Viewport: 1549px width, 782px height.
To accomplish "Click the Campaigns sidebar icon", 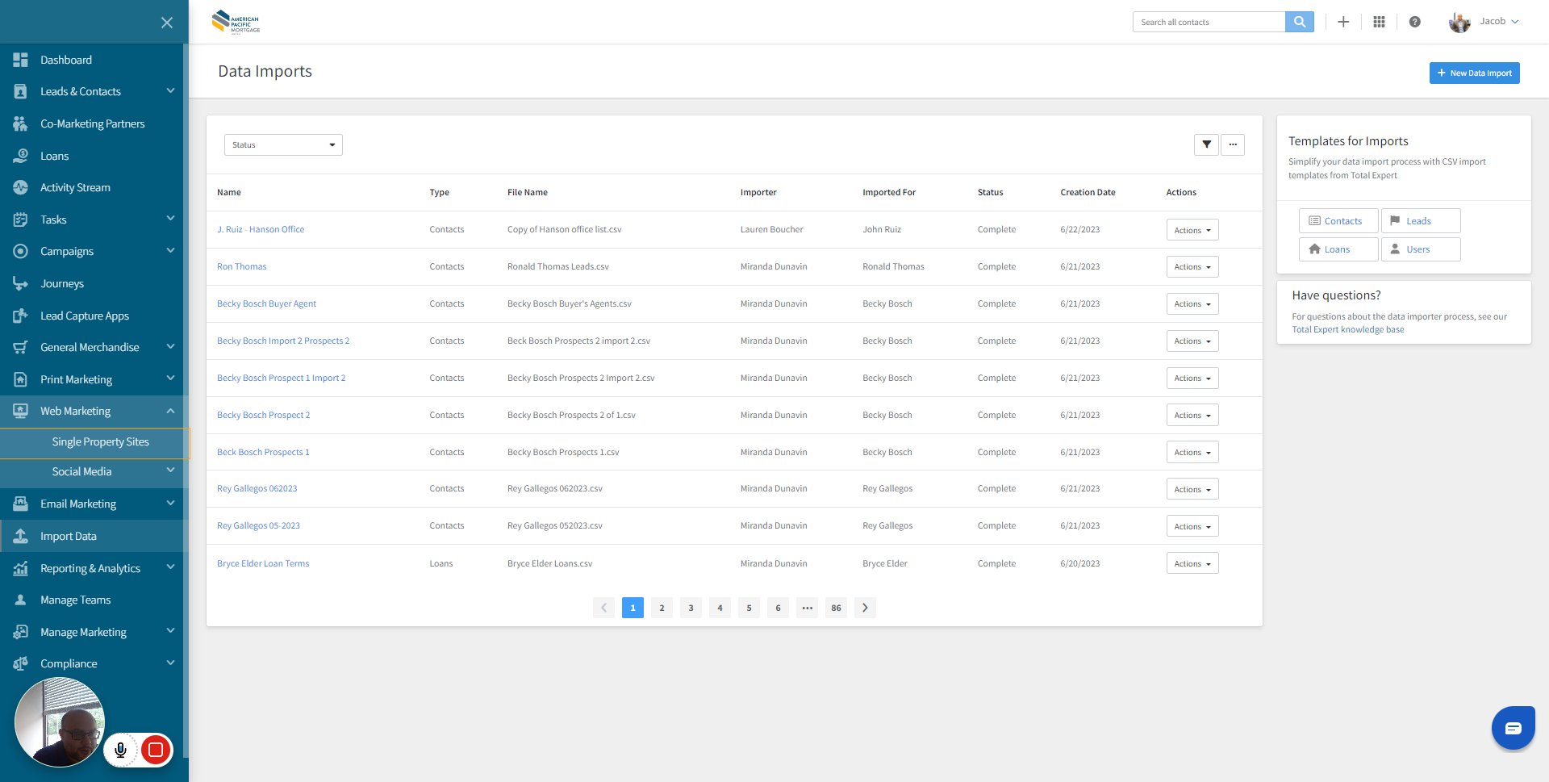I will tap(21, 251).
